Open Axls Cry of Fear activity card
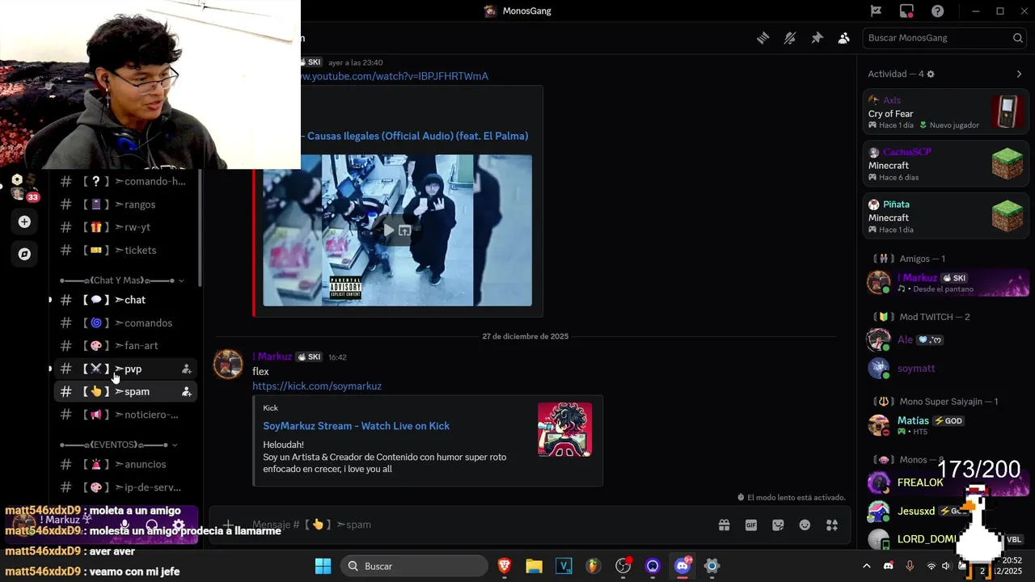The height and width of the screenshot is (582, 1035). tap(946, 112)
